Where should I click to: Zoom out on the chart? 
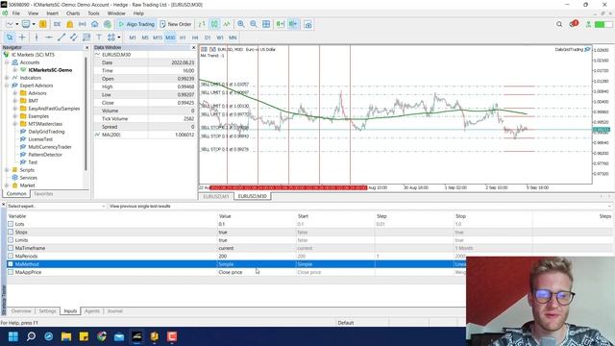coord(254,24)
